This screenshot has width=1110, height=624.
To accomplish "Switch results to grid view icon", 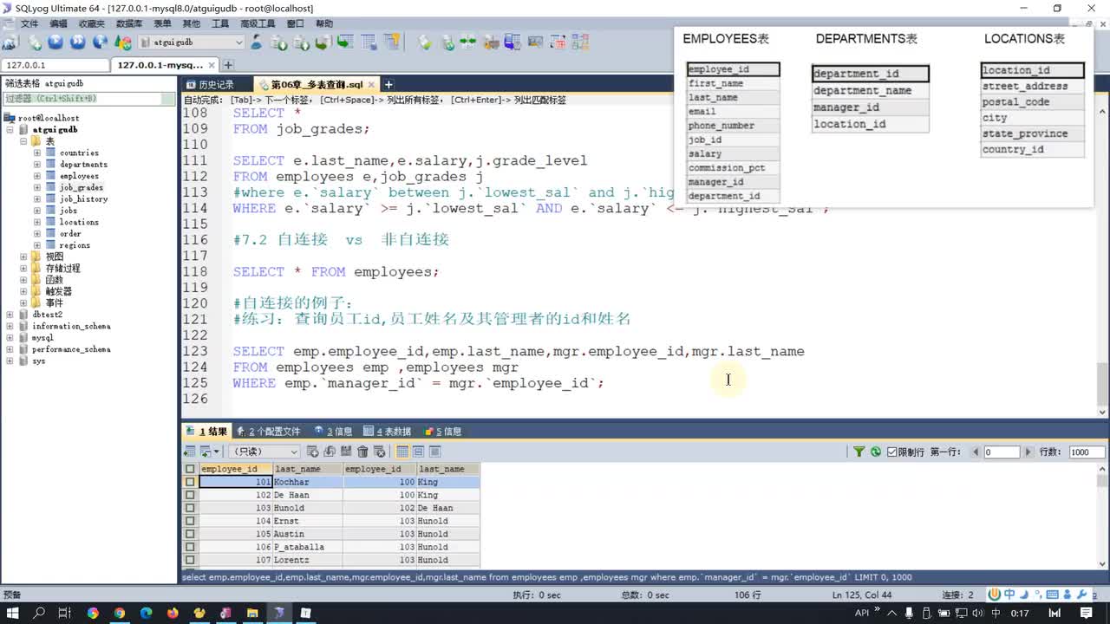I will tap(402, 452).
